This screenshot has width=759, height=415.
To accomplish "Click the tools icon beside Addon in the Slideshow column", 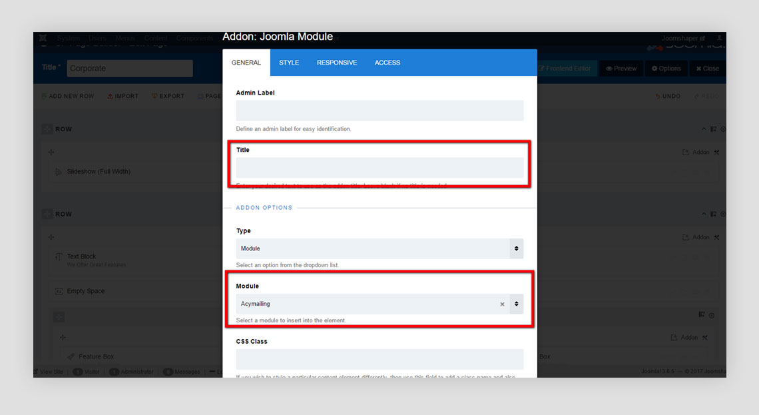I will tap(716, 153).
